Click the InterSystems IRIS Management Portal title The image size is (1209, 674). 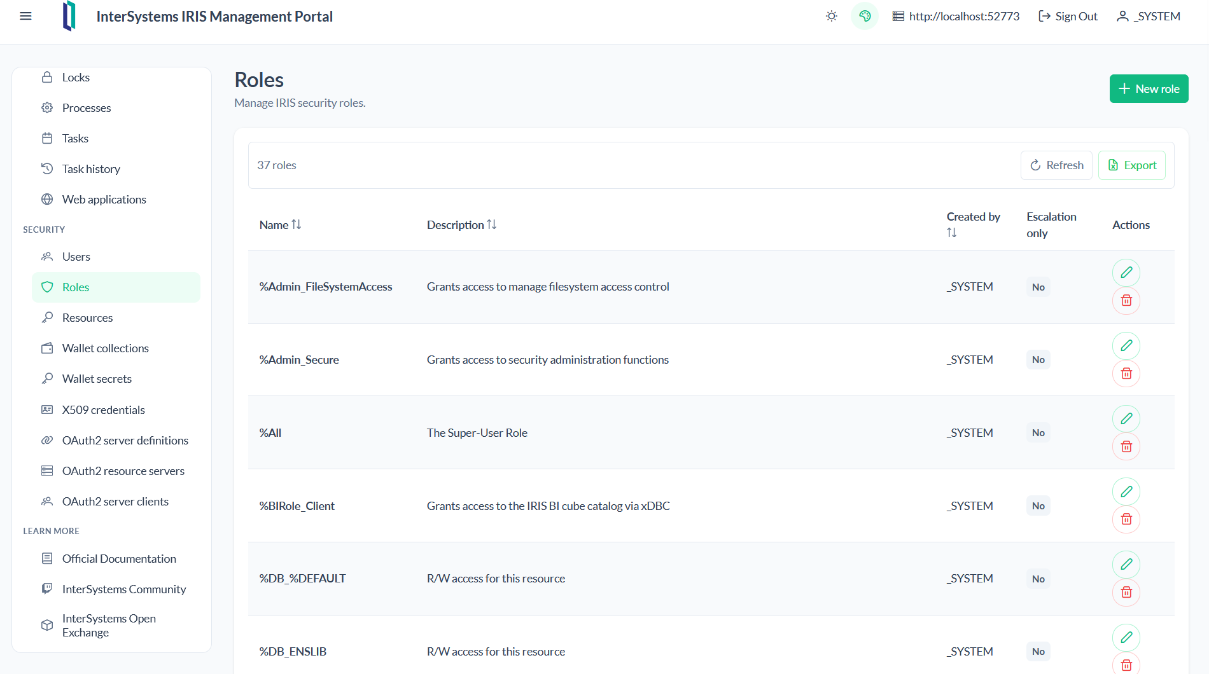tap(214, 17)
